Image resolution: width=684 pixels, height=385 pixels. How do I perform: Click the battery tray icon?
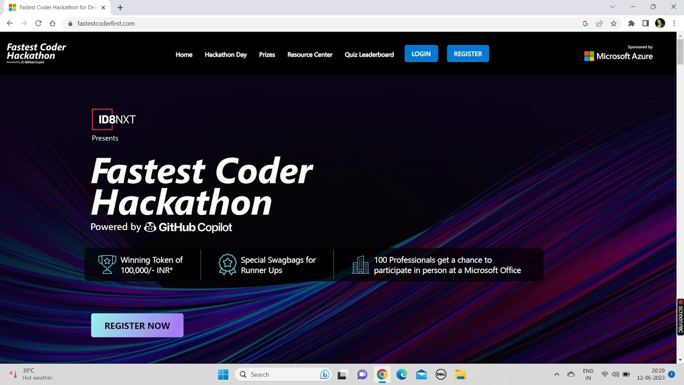[626, 374]
